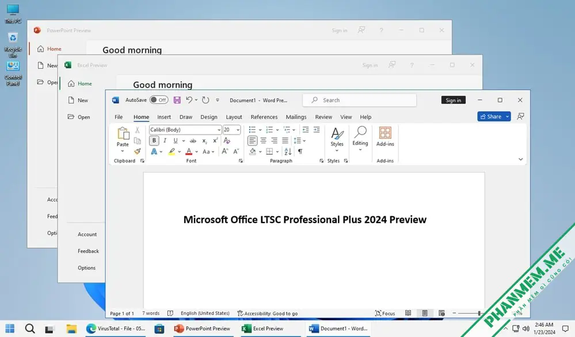
Task: Undo the last action in Word
Action: [189, 100]
